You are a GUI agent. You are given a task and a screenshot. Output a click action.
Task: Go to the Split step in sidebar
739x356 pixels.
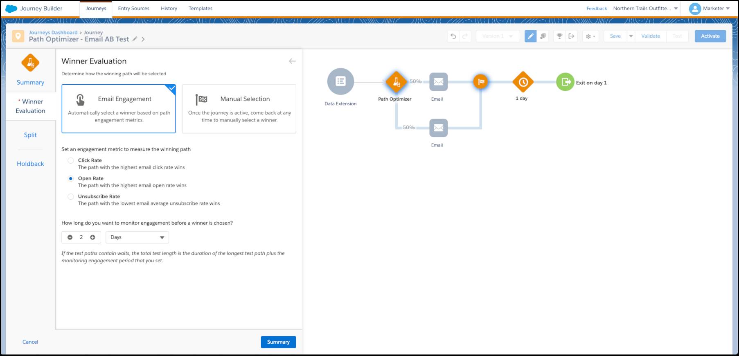click(30, 135)
